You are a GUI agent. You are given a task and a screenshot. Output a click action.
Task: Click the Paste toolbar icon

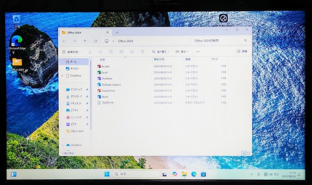click(111, 52)
